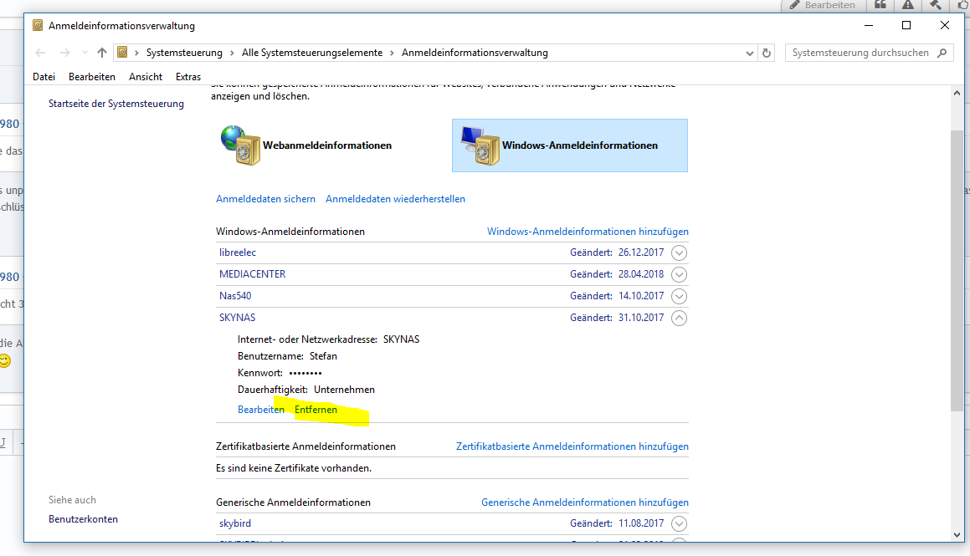Open Startseite der Systemsteuerung link

point(116,104)
